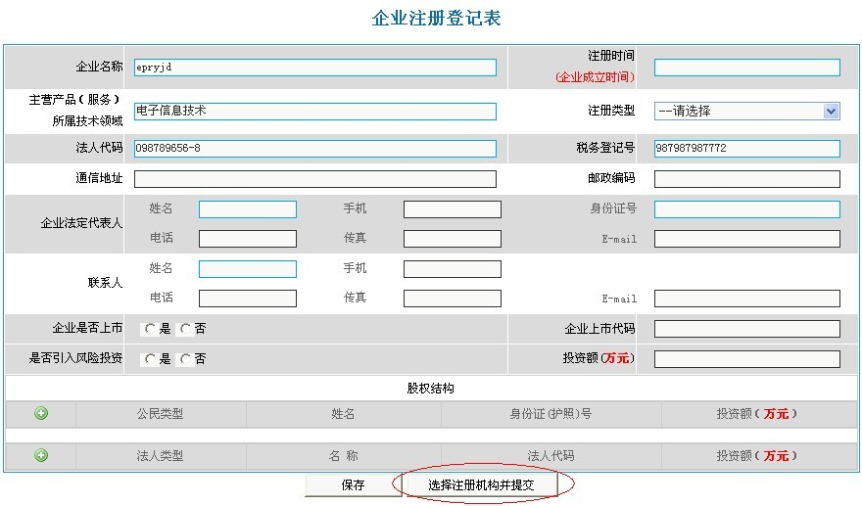Click the 联系人 手机 field
This screenshot has width=862, height=506.
[x=452, y=269]
